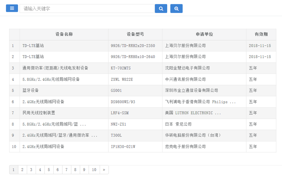Open page 10 in pagination
This screenshot has height=178, width=282.
[94, 170]
